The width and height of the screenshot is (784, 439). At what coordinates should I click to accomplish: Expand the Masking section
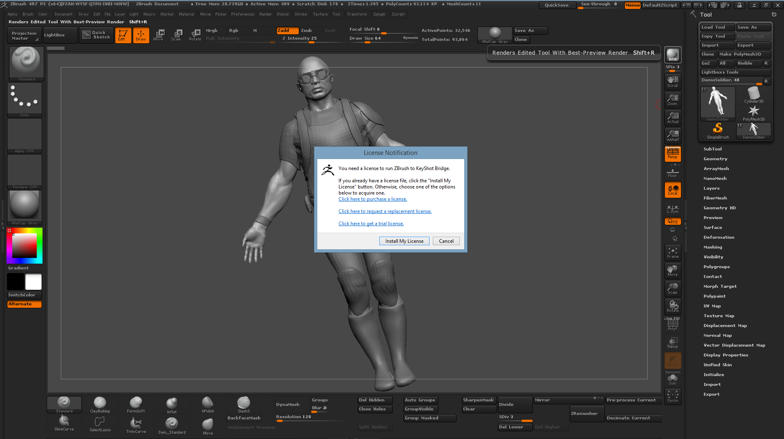pyautogui.click(x=713, y=247)
